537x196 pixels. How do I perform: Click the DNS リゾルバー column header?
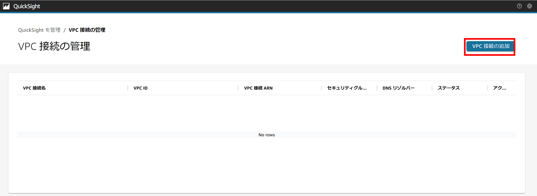[x=398, y=88]
